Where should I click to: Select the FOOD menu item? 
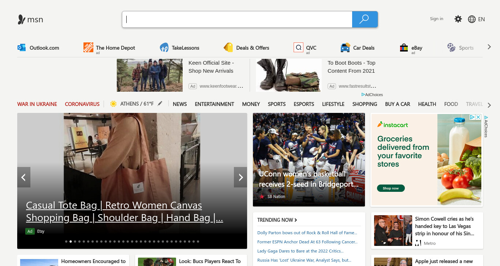click(451, 104)
